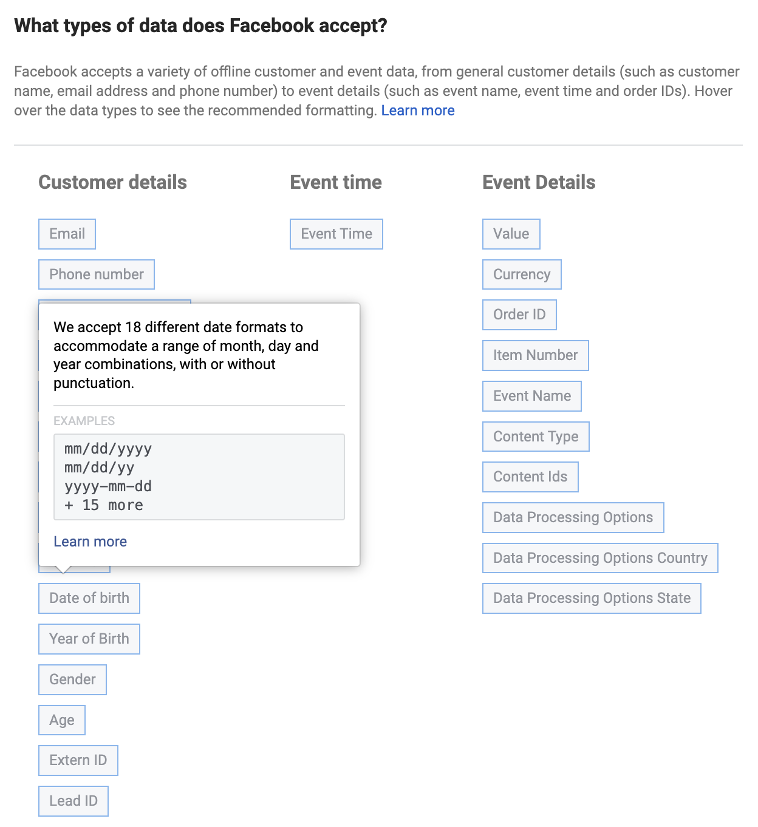758x827 pixels.
Task: Choose the Item Number tag
Action: pos(536,355)
